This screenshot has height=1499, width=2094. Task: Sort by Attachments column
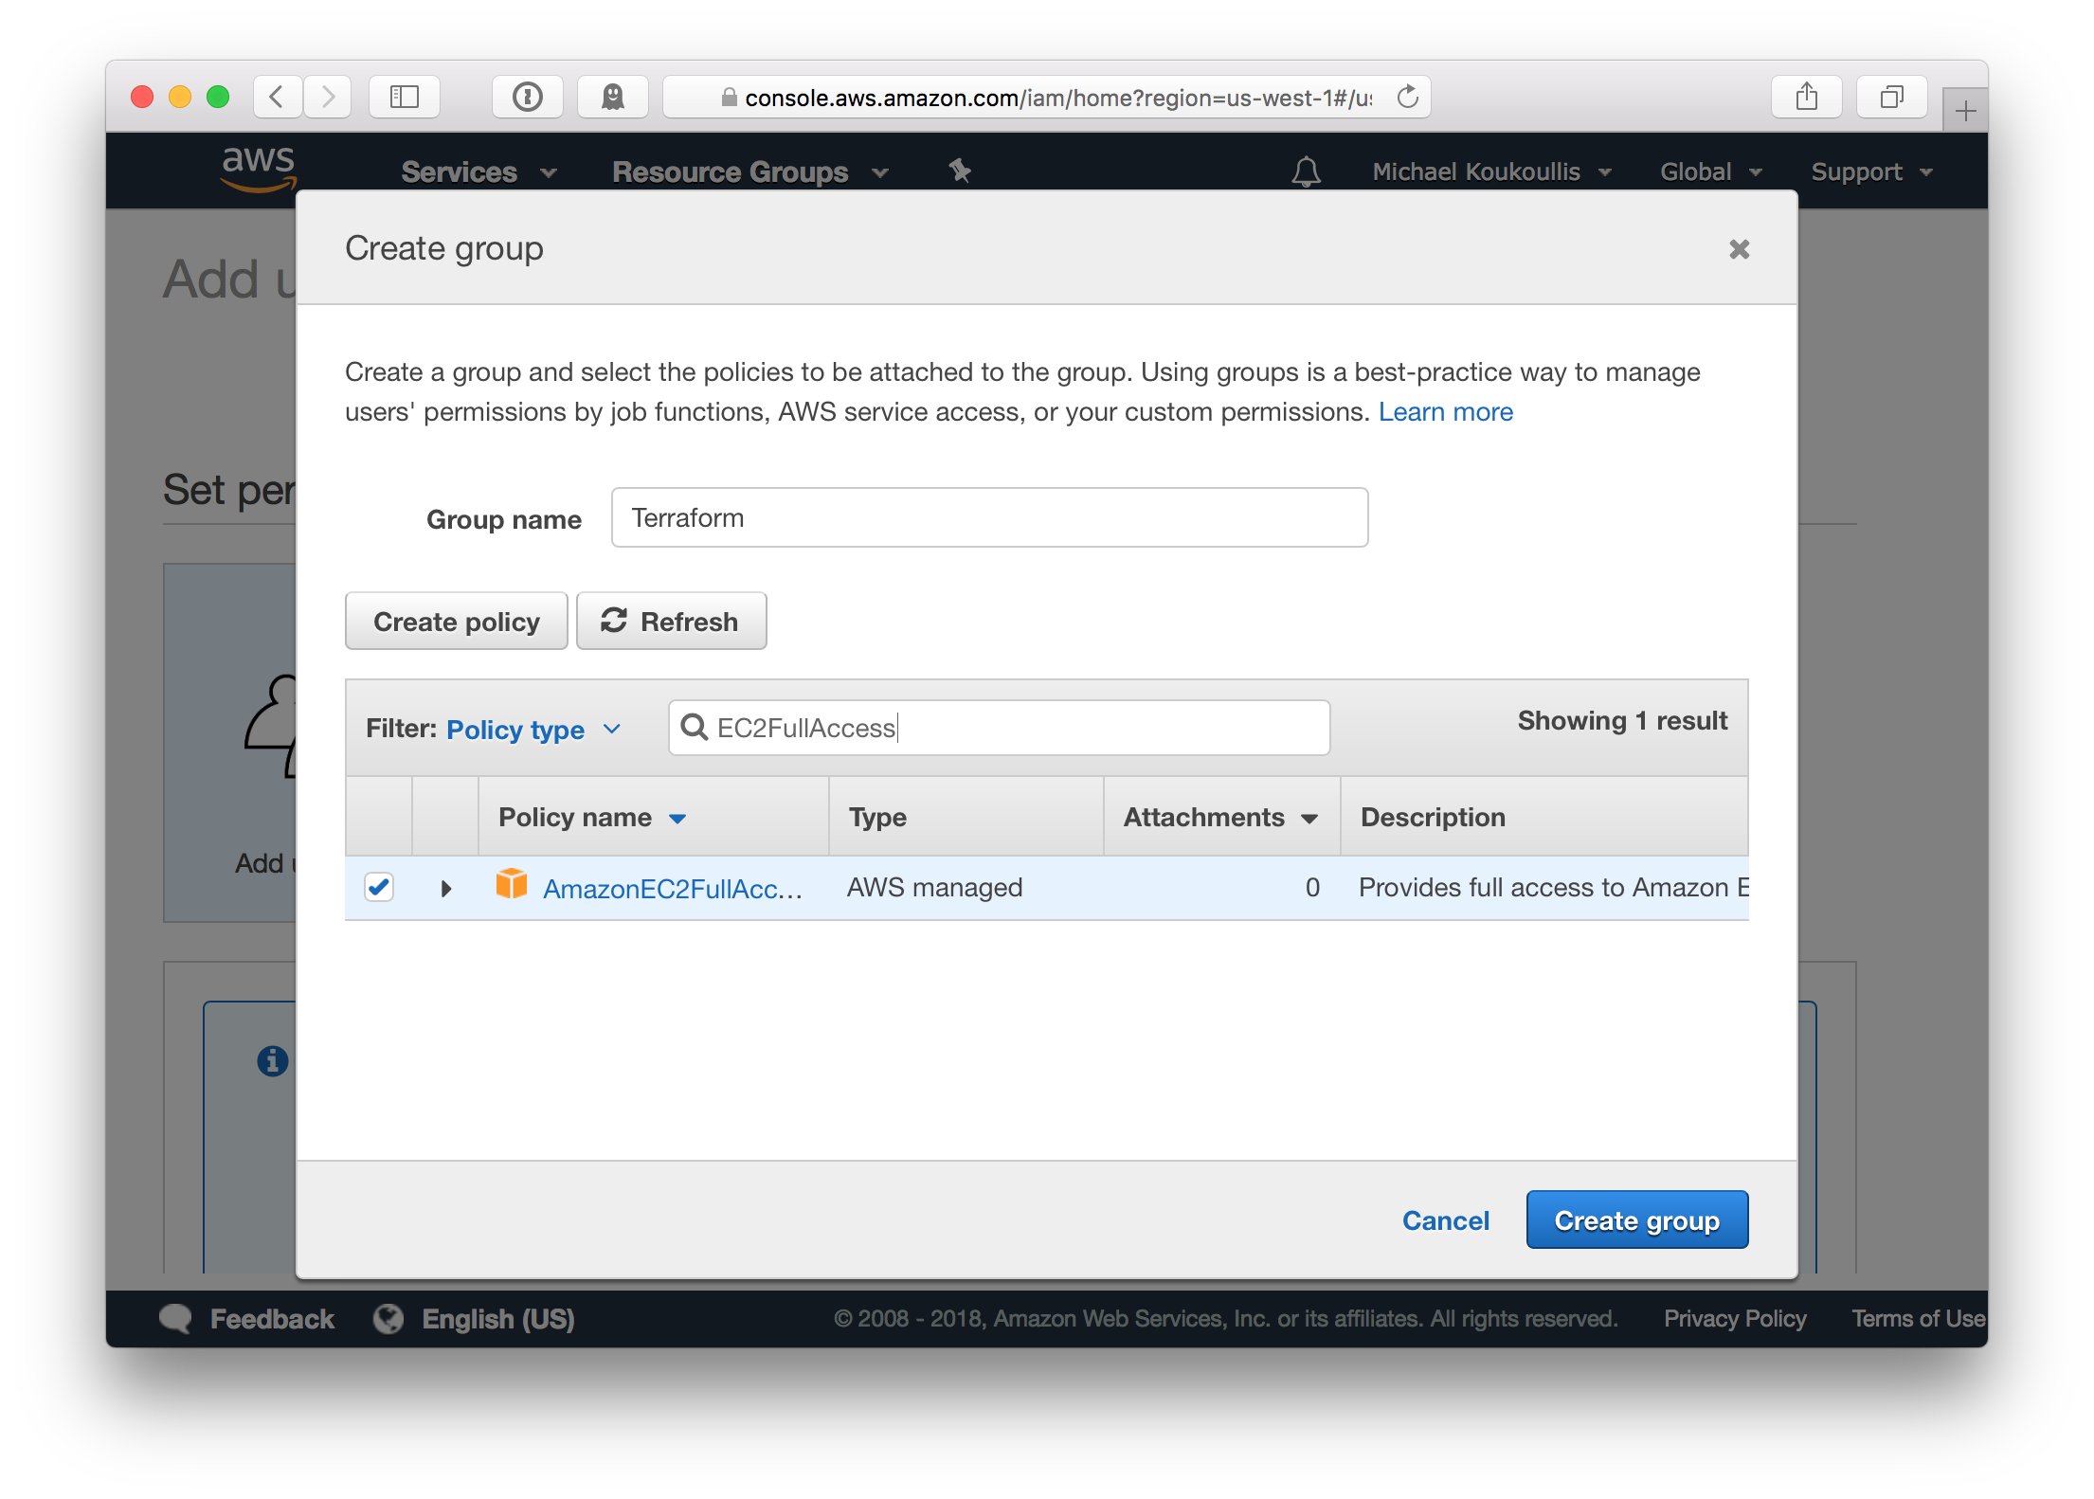click(1220, 817)
